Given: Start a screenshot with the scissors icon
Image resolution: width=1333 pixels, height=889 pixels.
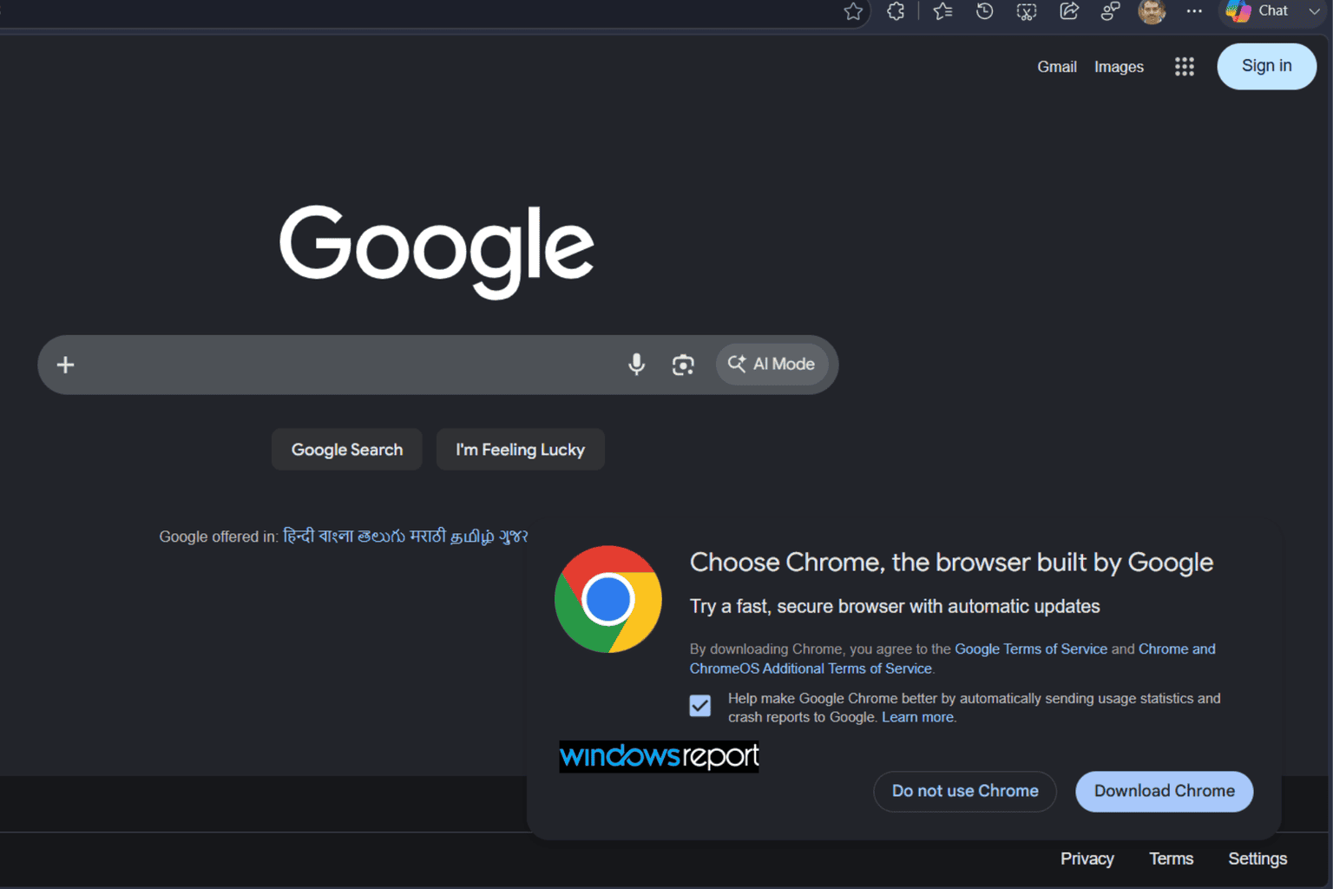Looking at the screenshot, I should tap(1027, 11).
